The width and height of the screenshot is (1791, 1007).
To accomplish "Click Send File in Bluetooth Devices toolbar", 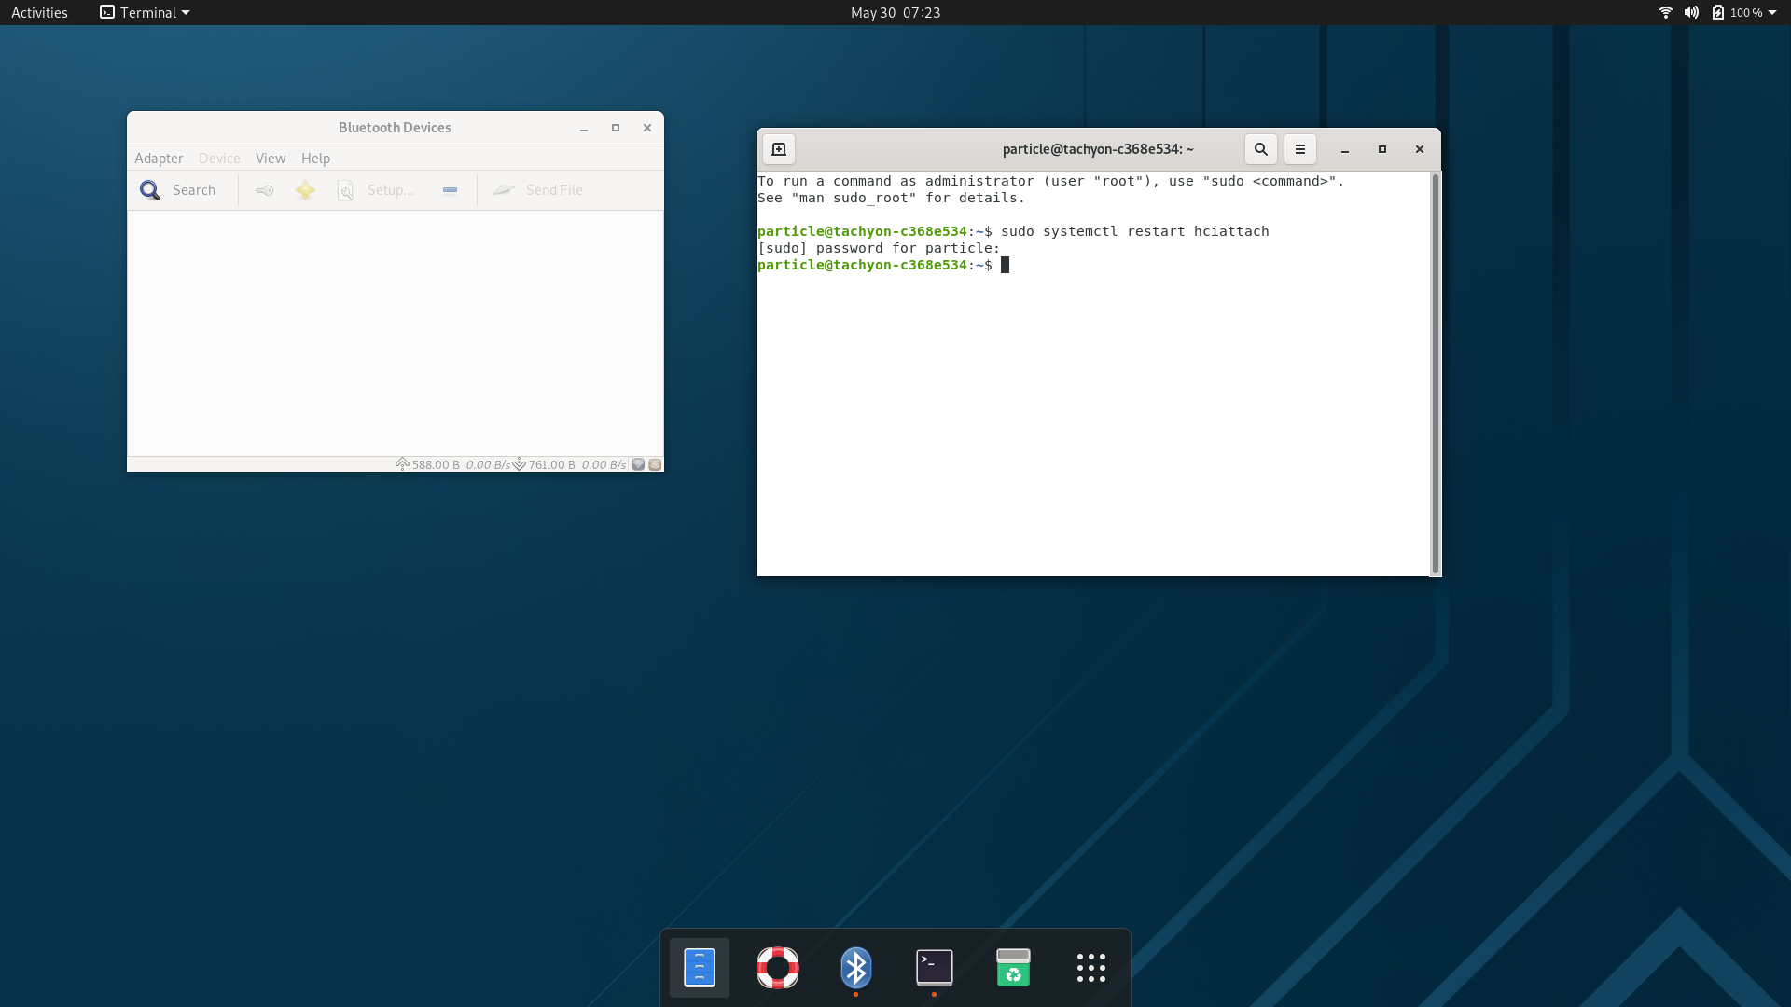I will pos(537,190).
